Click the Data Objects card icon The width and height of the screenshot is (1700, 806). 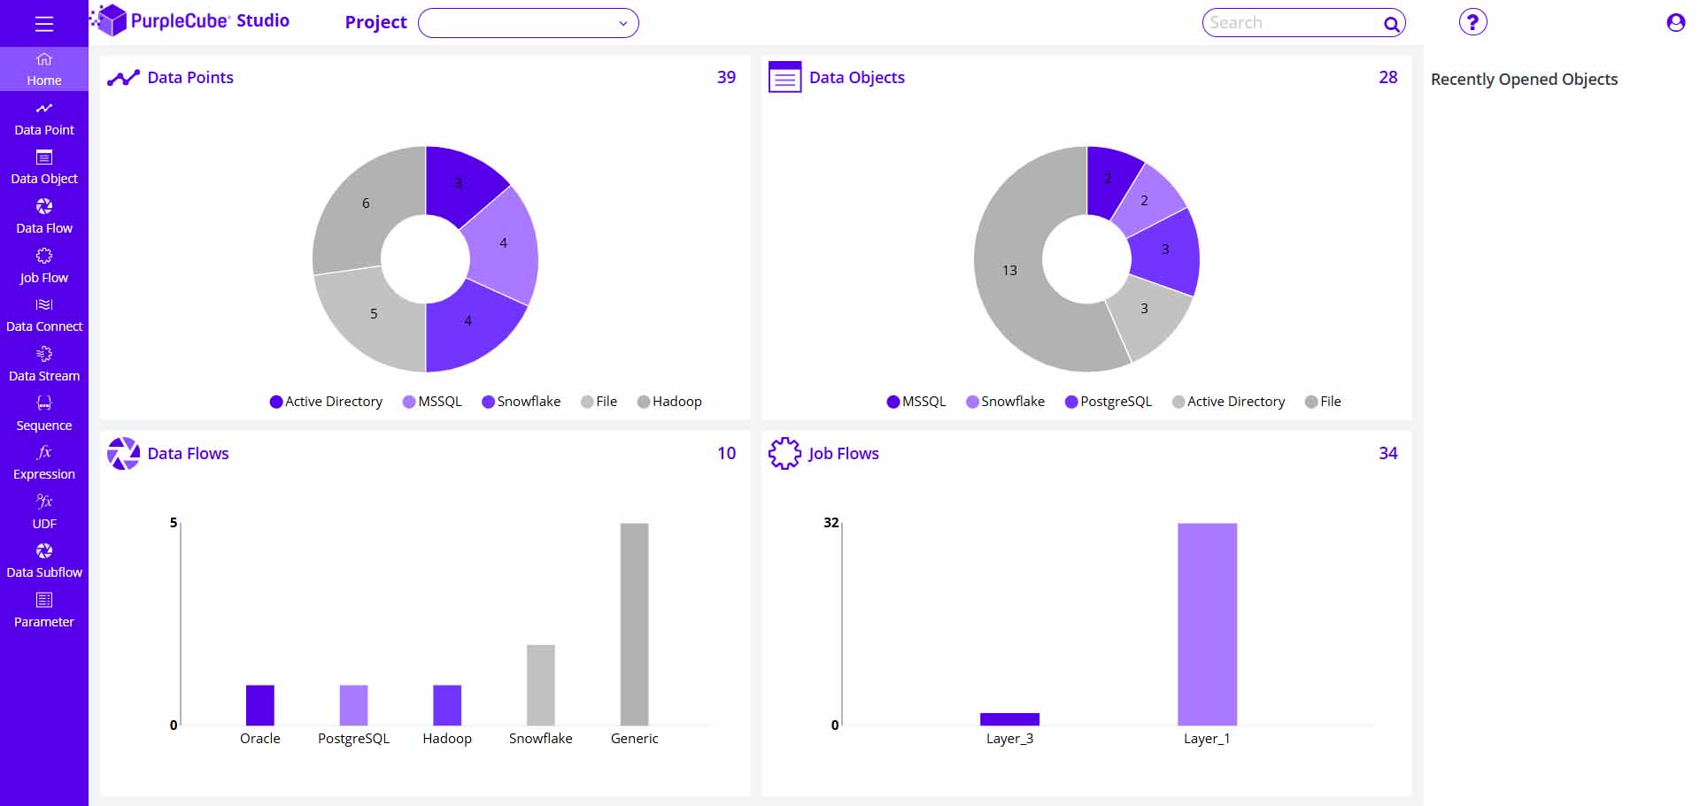[x=784, y=77]
